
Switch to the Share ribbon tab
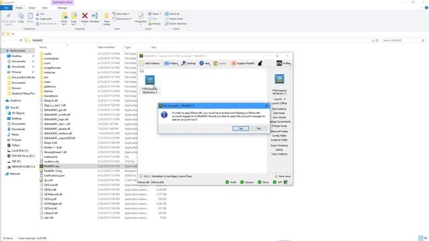[x=32, y=8]
